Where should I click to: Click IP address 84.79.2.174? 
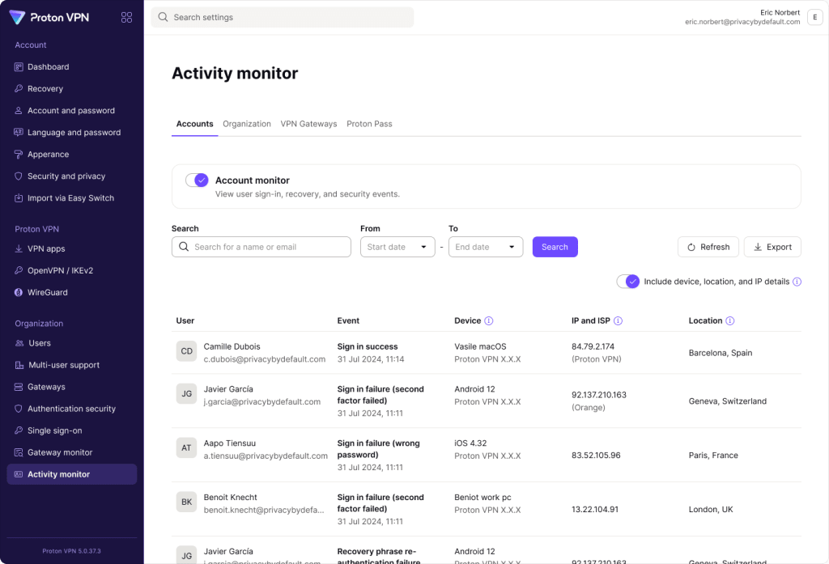593,347
